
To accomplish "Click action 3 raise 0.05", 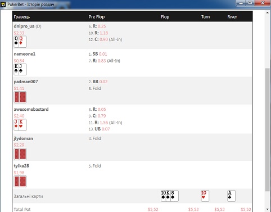I will coord(97,109).
